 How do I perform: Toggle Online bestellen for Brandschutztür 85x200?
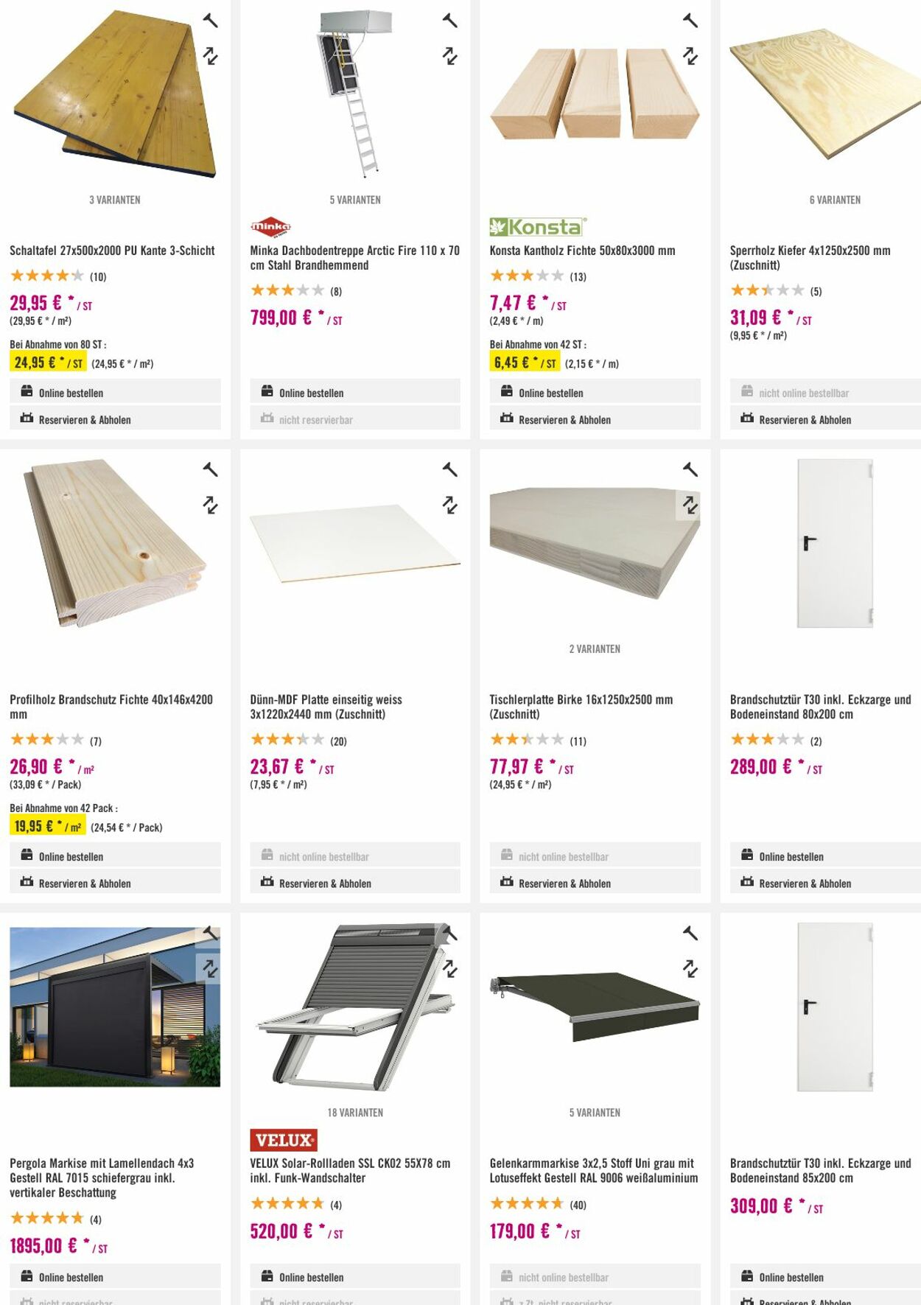point(791,1277)
